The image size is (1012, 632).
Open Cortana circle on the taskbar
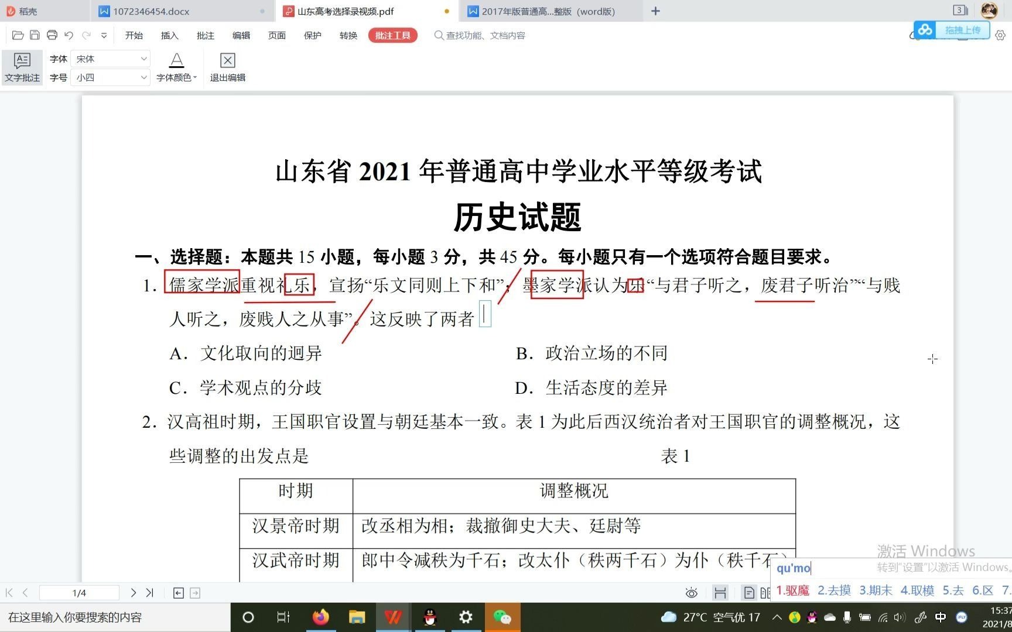coord(248,617)
